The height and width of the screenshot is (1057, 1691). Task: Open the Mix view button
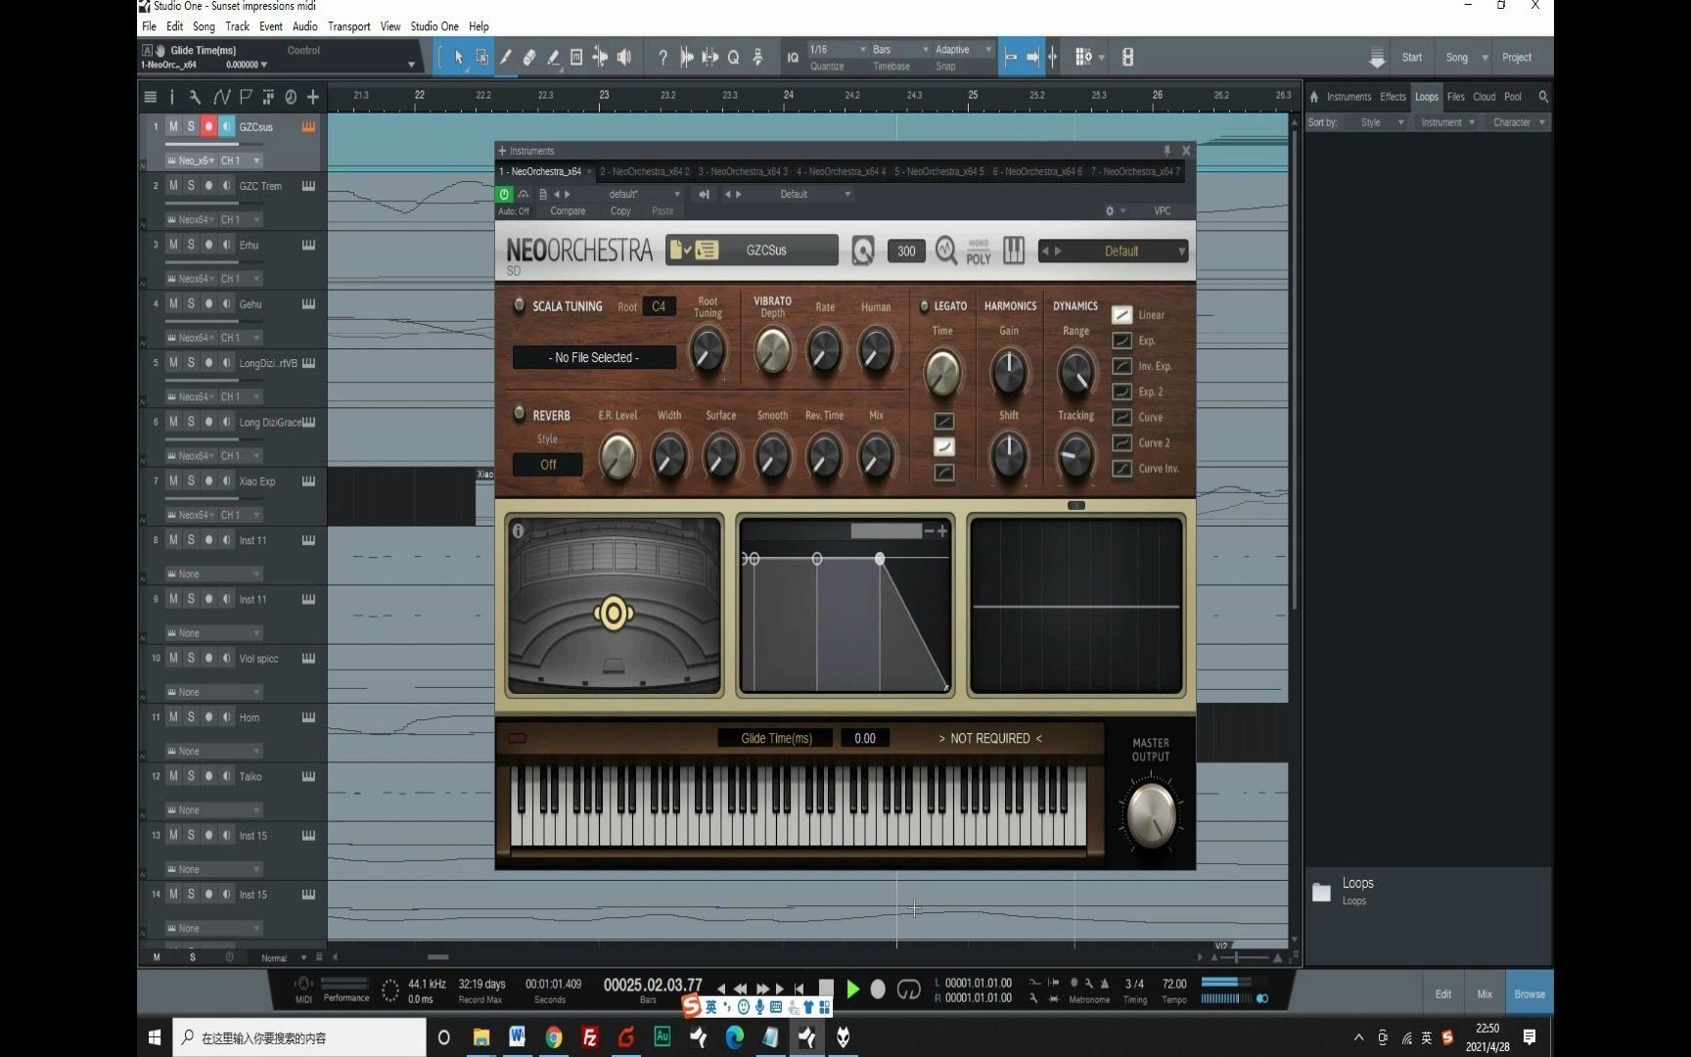tap(1485, 993)
